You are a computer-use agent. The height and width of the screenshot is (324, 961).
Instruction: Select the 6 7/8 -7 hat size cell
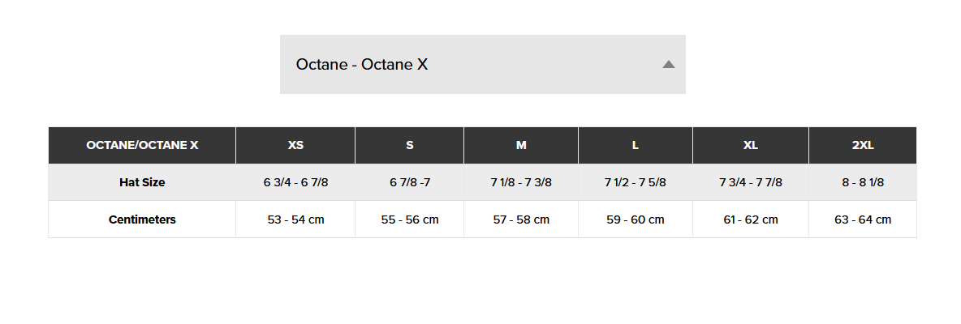point(409,182)
